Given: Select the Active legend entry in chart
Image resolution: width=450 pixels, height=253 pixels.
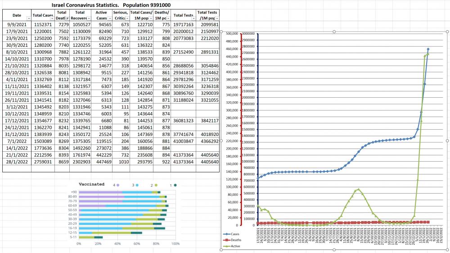Looking at the screenshot, I should point(232,246).
